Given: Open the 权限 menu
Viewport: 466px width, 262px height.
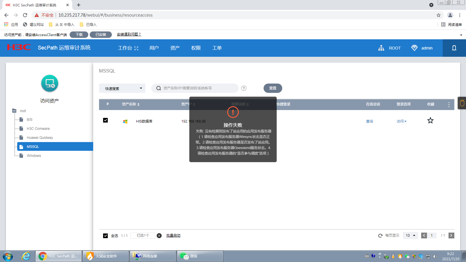Looking at the screenshot, I should coord(196,48).
